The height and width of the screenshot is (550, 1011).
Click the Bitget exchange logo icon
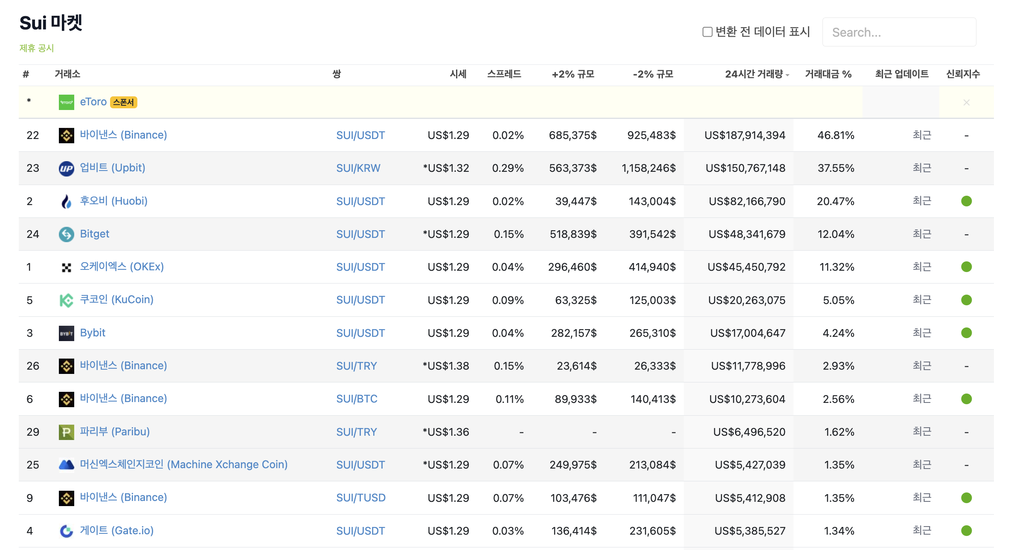[x=66, y=234]
